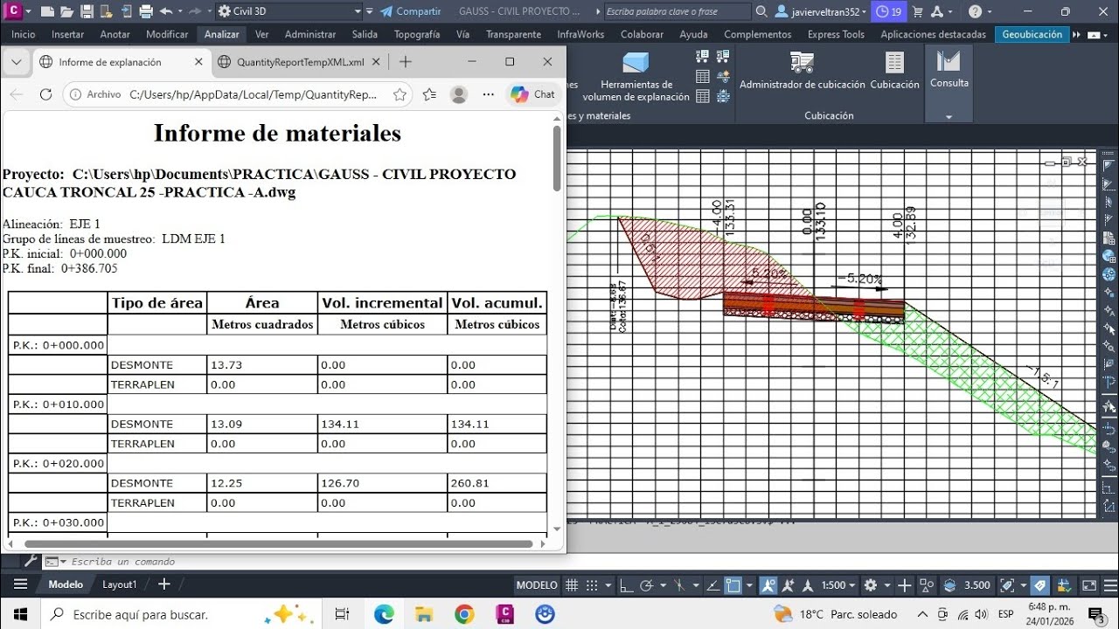
Task: Click the 260.81 Vol. acumul. cell
Action: pos(497,483)
